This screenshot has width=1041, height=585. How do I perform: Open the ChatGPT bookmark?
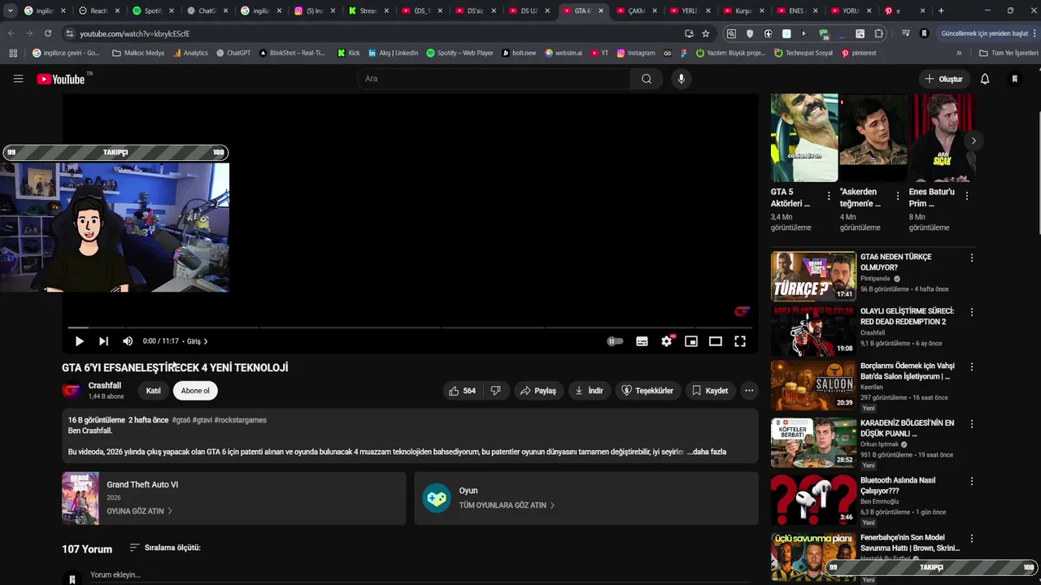coord(233,53)
